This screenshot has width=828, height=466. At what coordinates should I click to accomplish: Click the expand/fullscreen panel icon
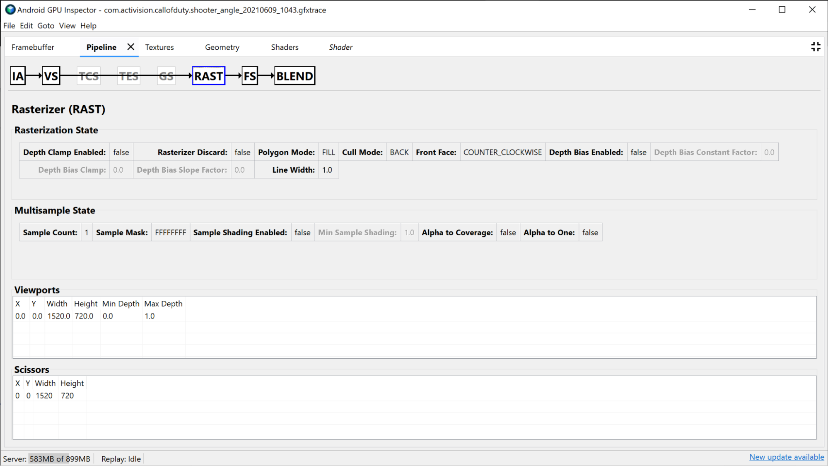(x=816, y=47)
